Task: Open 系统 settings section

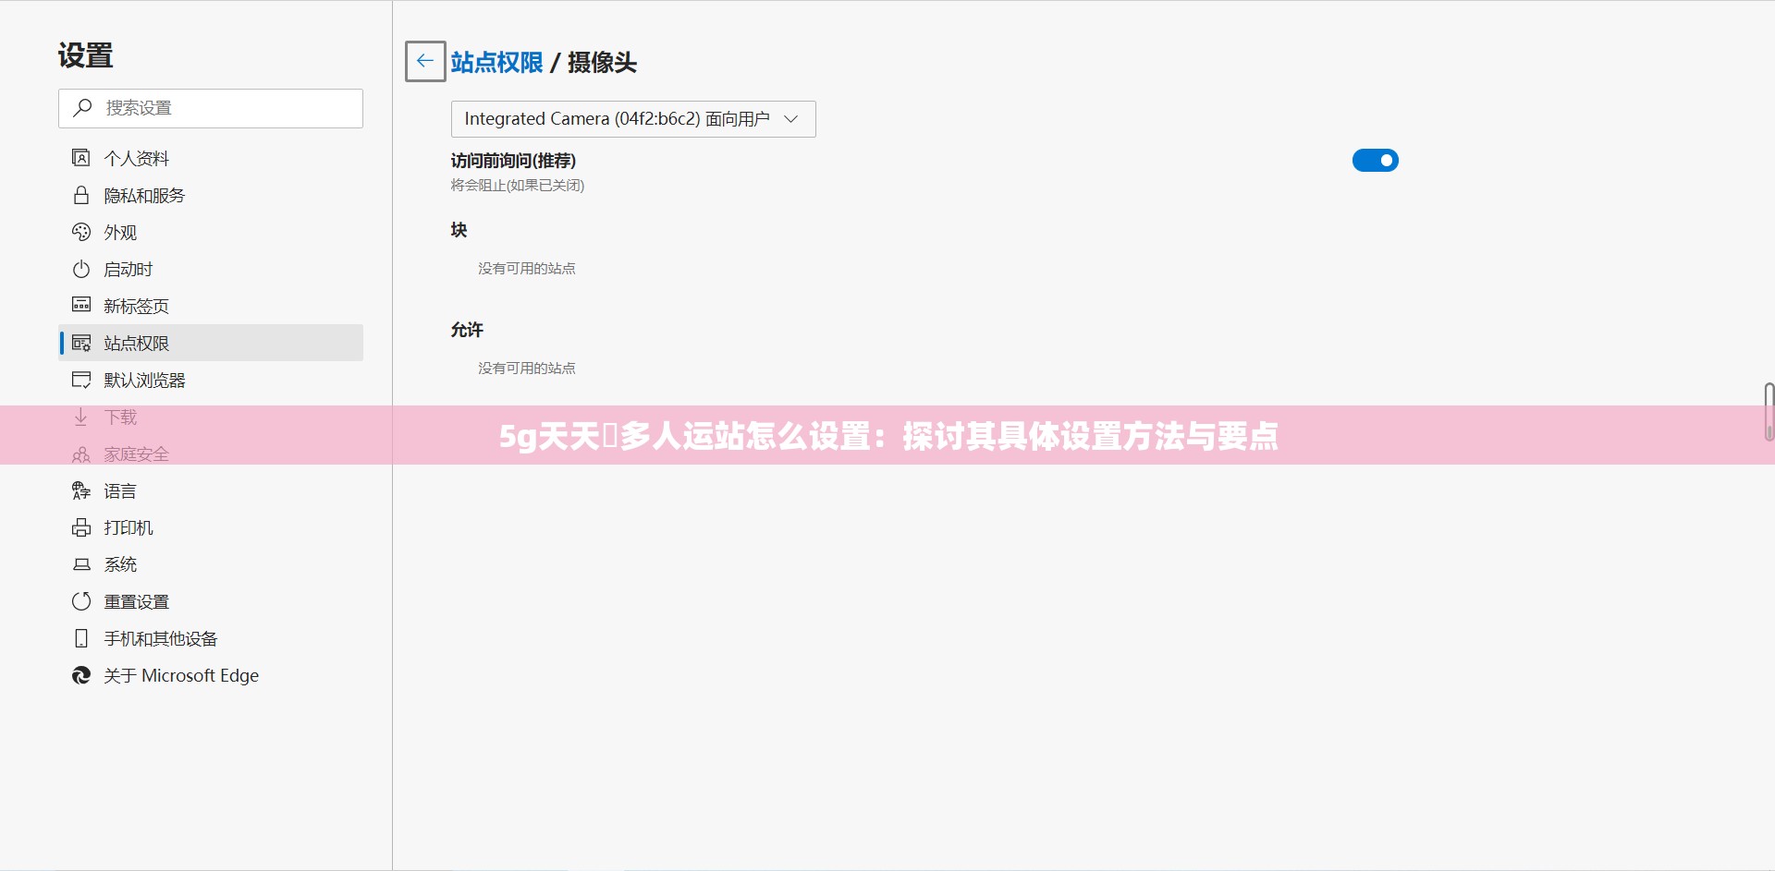Action: 211,564
